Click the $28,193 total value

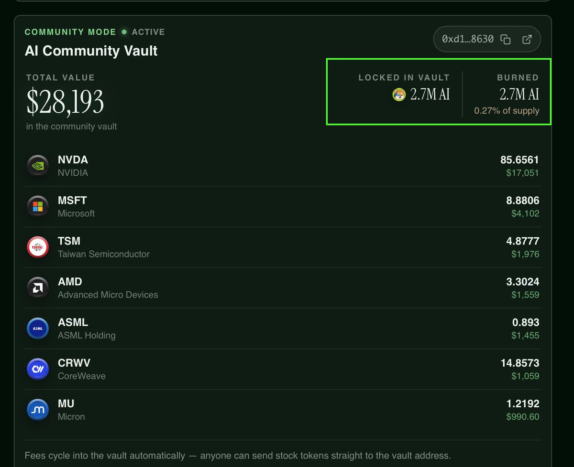tap(65, 102)
